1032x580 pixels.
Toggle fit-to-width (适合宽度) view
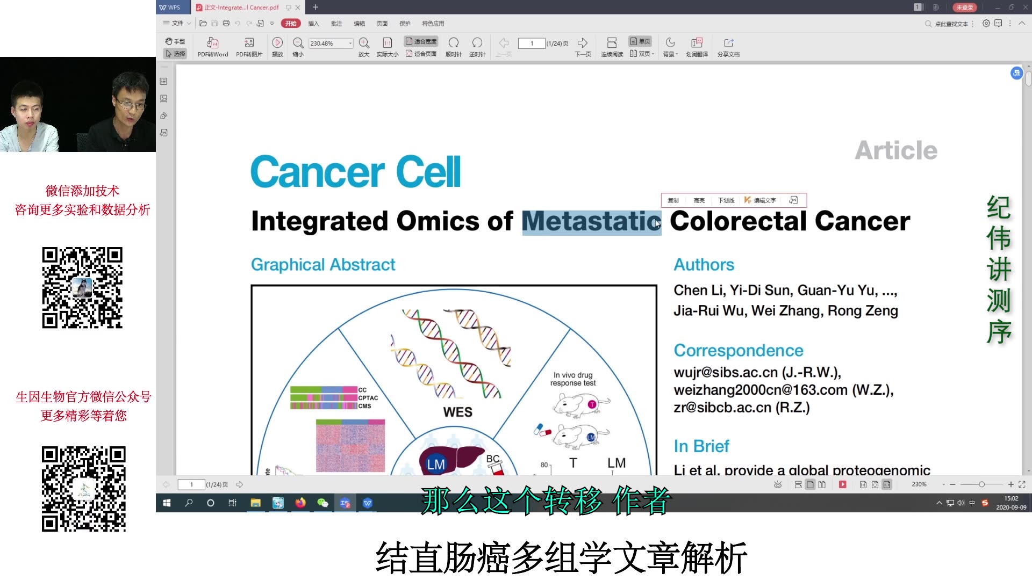(421, 41)
